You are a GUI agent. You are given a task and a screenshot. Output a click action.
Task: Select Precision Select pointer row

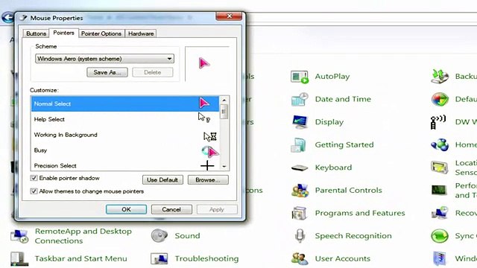[125, 165]
